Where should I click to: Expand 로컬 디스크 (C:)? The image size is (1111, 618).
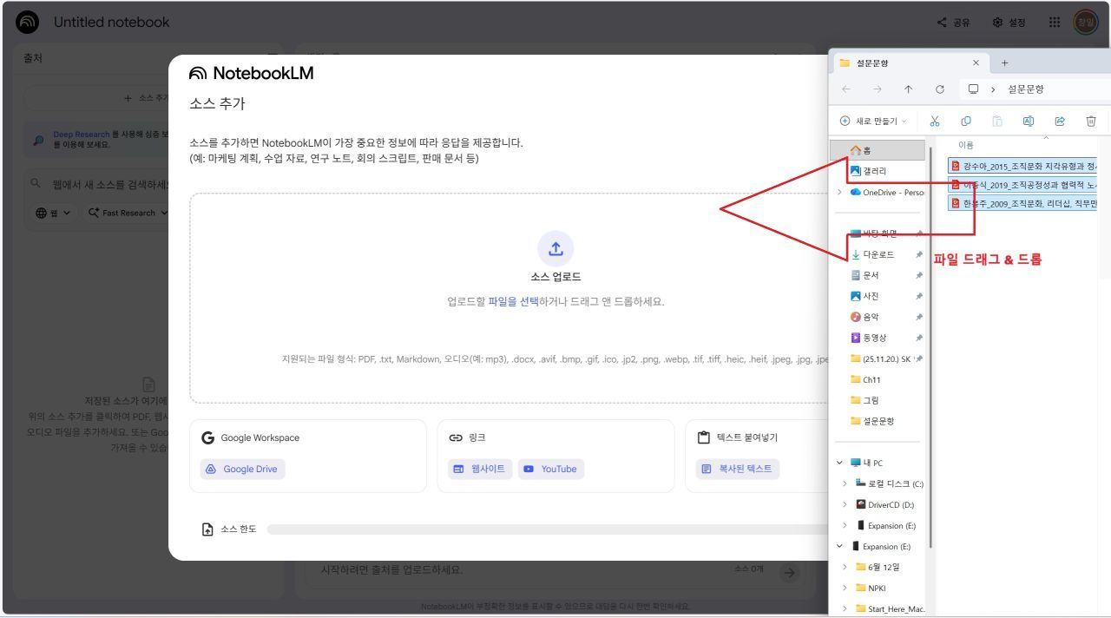845,483
